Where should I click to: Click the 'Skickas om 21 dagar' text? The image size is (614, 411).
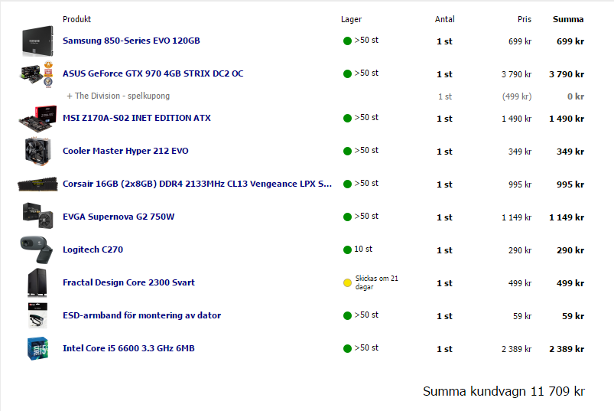(376, 282)
